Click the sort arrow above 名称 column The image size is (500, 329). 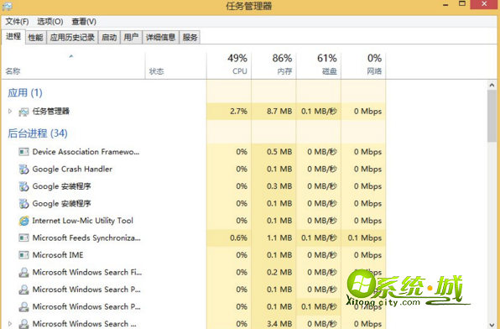[71, 56]
